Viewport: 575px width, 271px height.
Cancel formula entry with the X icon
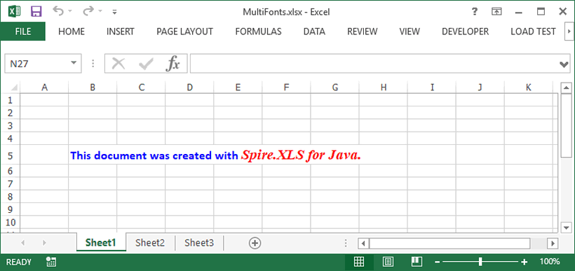point(118,64)
